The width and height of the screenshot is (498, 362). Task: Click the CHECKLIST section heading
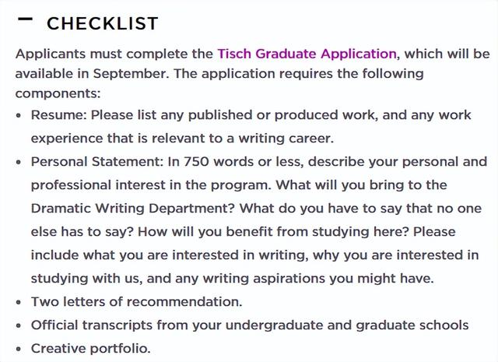coord(102,23)
